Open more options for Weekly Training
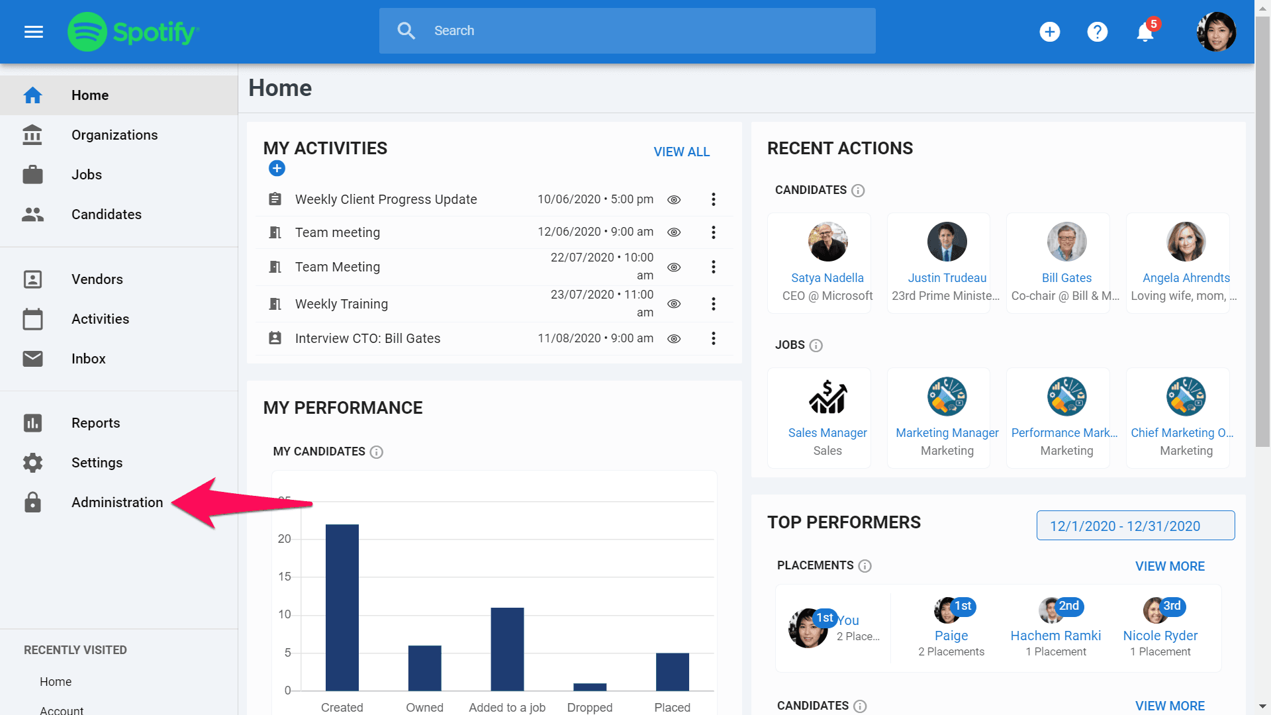This screenshot has width=1271, height=715. 714,304
